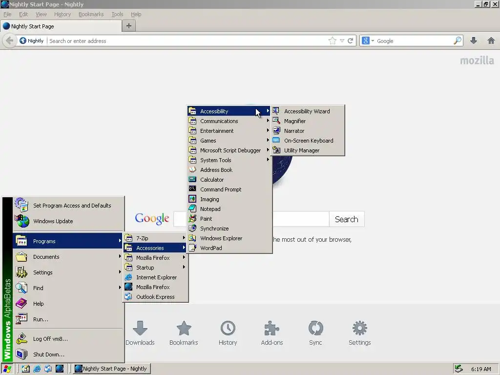Open Outlook Express from Programs
Image resolution: width=500 pixels, height=375 pixels.
(x=156, y=297)
